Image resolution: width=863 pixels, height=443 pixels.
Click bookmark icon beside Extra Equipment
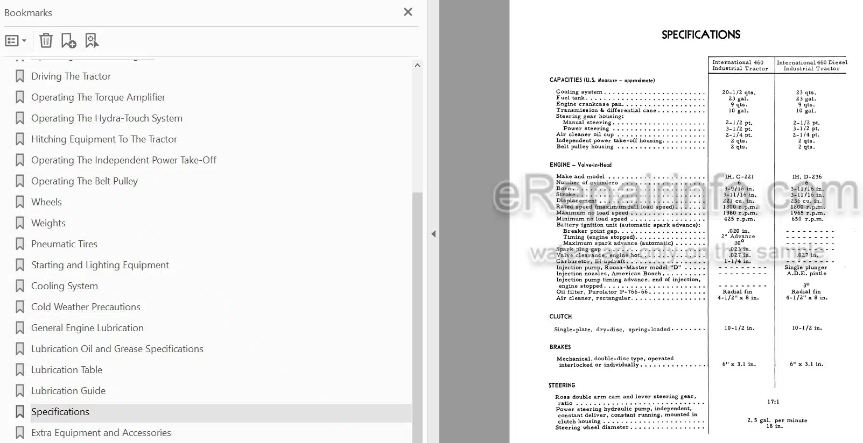pyautogui.click(x=20, y=433)
